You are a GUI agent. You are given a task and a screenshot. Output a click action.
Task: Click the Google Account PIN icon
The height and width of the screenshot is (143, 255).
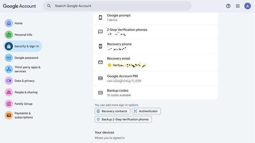coord(101,78)
